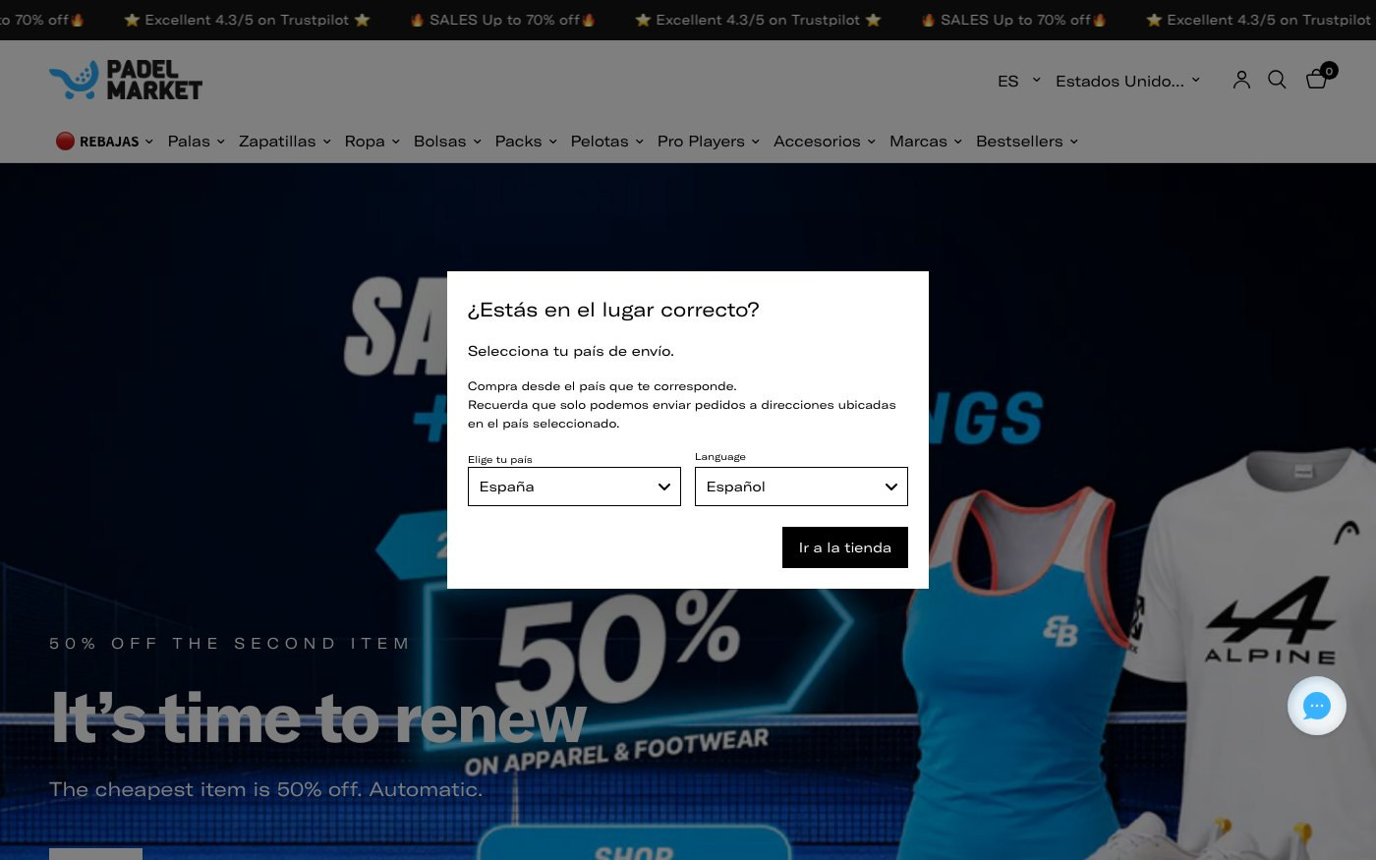
Task: Open the Language Español dropdown
Action: pyautogui.click(x=801, y=487)
